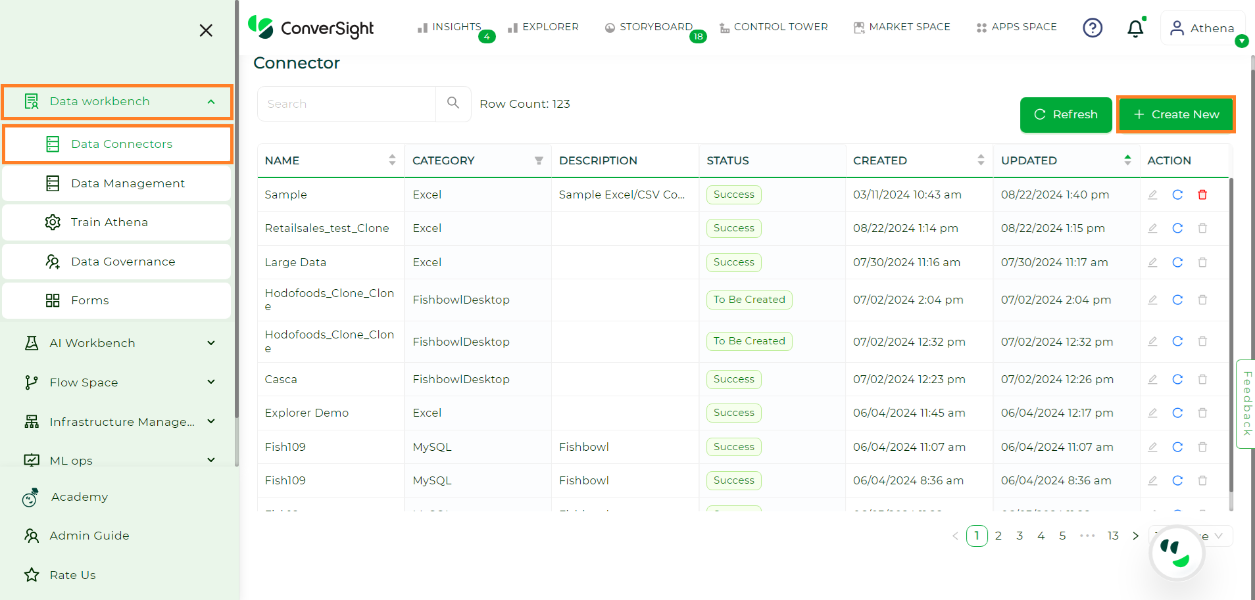Go to page 2
This screenshot has width=1255, height=600.
click(x=998, y=536)
